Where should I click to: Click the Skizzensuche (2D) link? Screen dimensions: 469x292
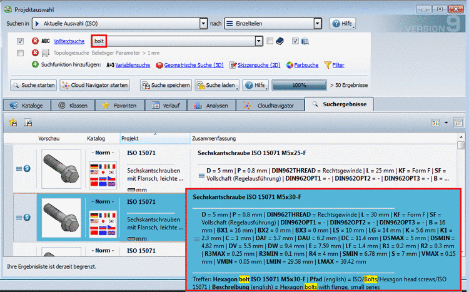click(x=259, y=65)
